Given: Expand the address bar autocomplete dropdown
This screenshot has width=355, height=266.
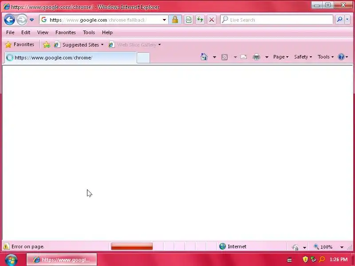Looking at the screenshot, I should click(164, 20).
